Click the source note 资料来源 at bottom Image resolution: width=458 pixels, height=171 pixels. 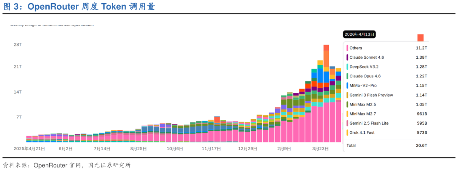click(x=67, y=165)
